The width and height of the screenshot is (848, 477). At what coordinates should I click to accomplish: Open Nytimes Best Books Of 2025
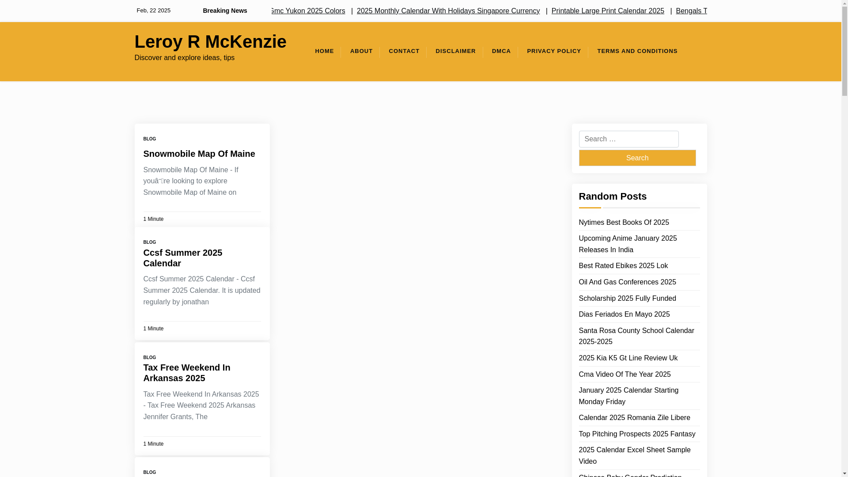(x=624, y=223)
